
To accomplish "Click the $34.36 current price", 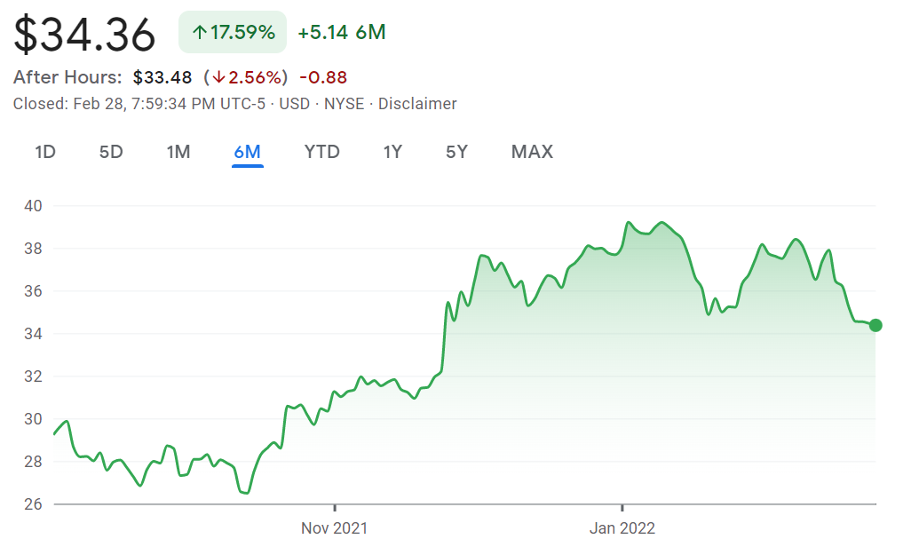I will point(84,36).
